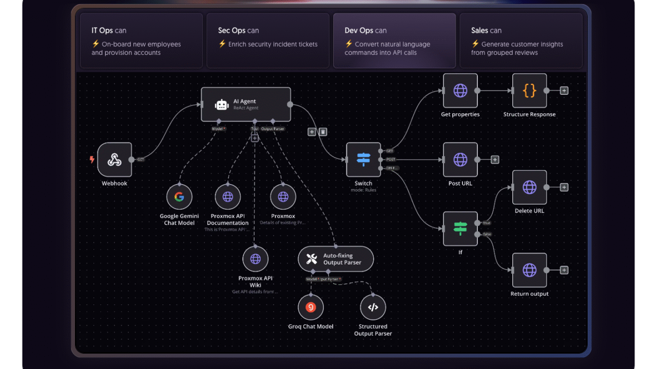
Task: Select the Switch node icon
Action: point(363,160)
